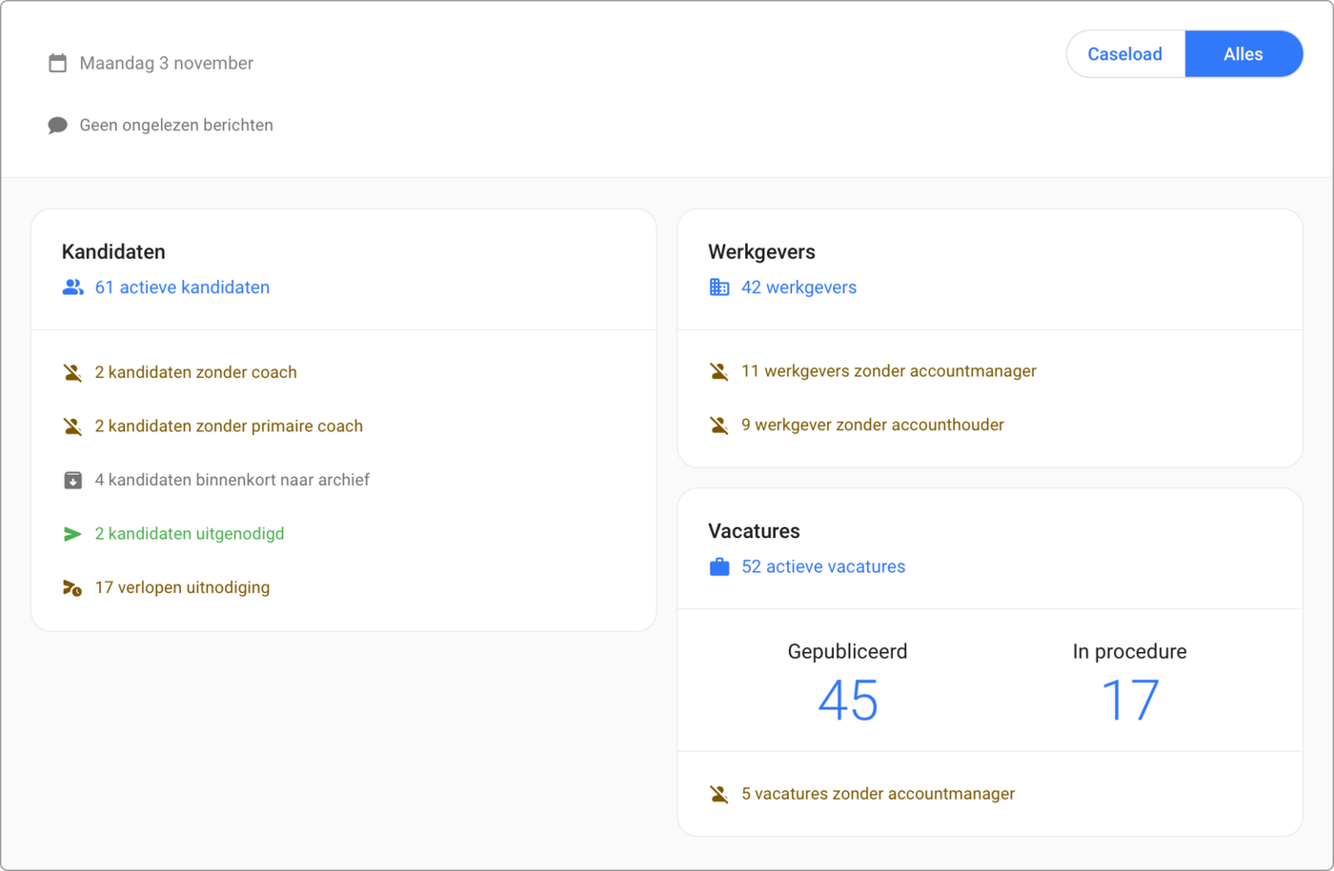The width and height of the screenshot is (1334, 871).
Task: Click the briefcase icon for active vacatures
Action: pyautogui.click(x=719, y=567)
